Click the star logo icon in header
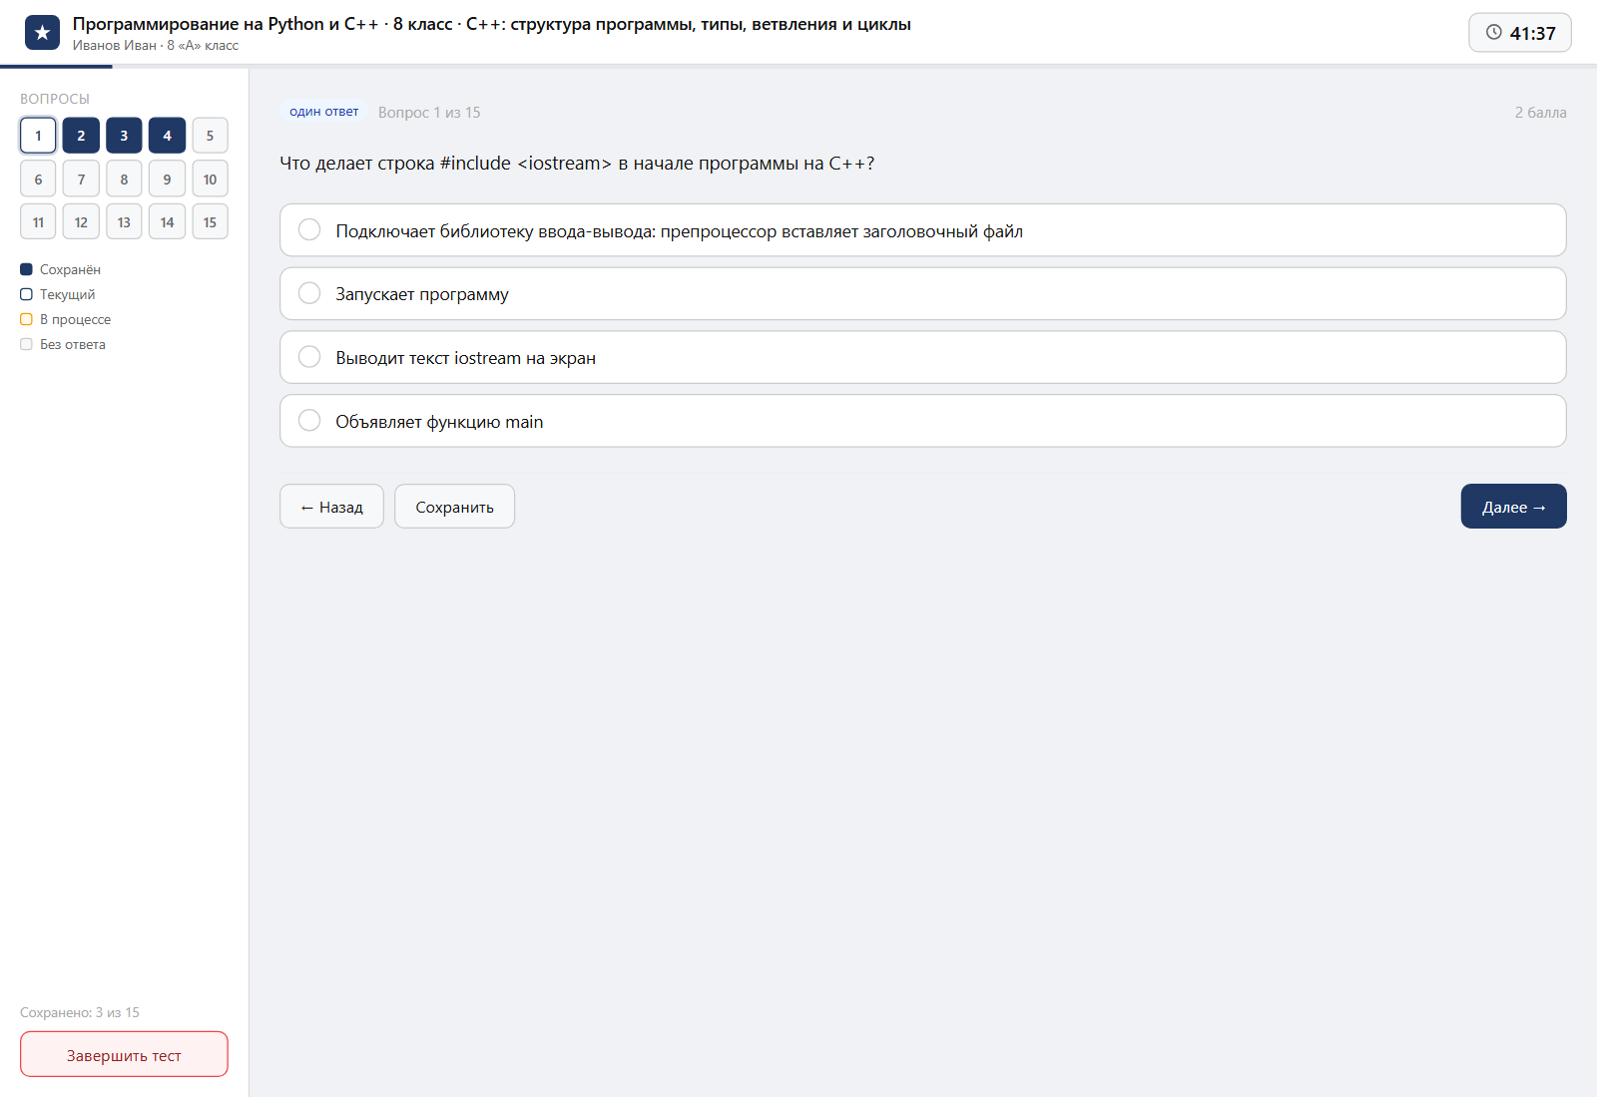The image size is (1597, 1097). coord(42,33)
